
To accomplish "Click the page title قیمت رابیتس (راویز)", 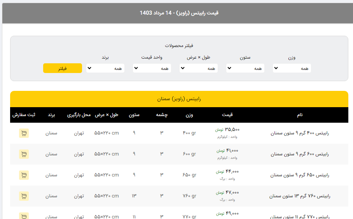I will pyautogui.click(x=179, y=13).
